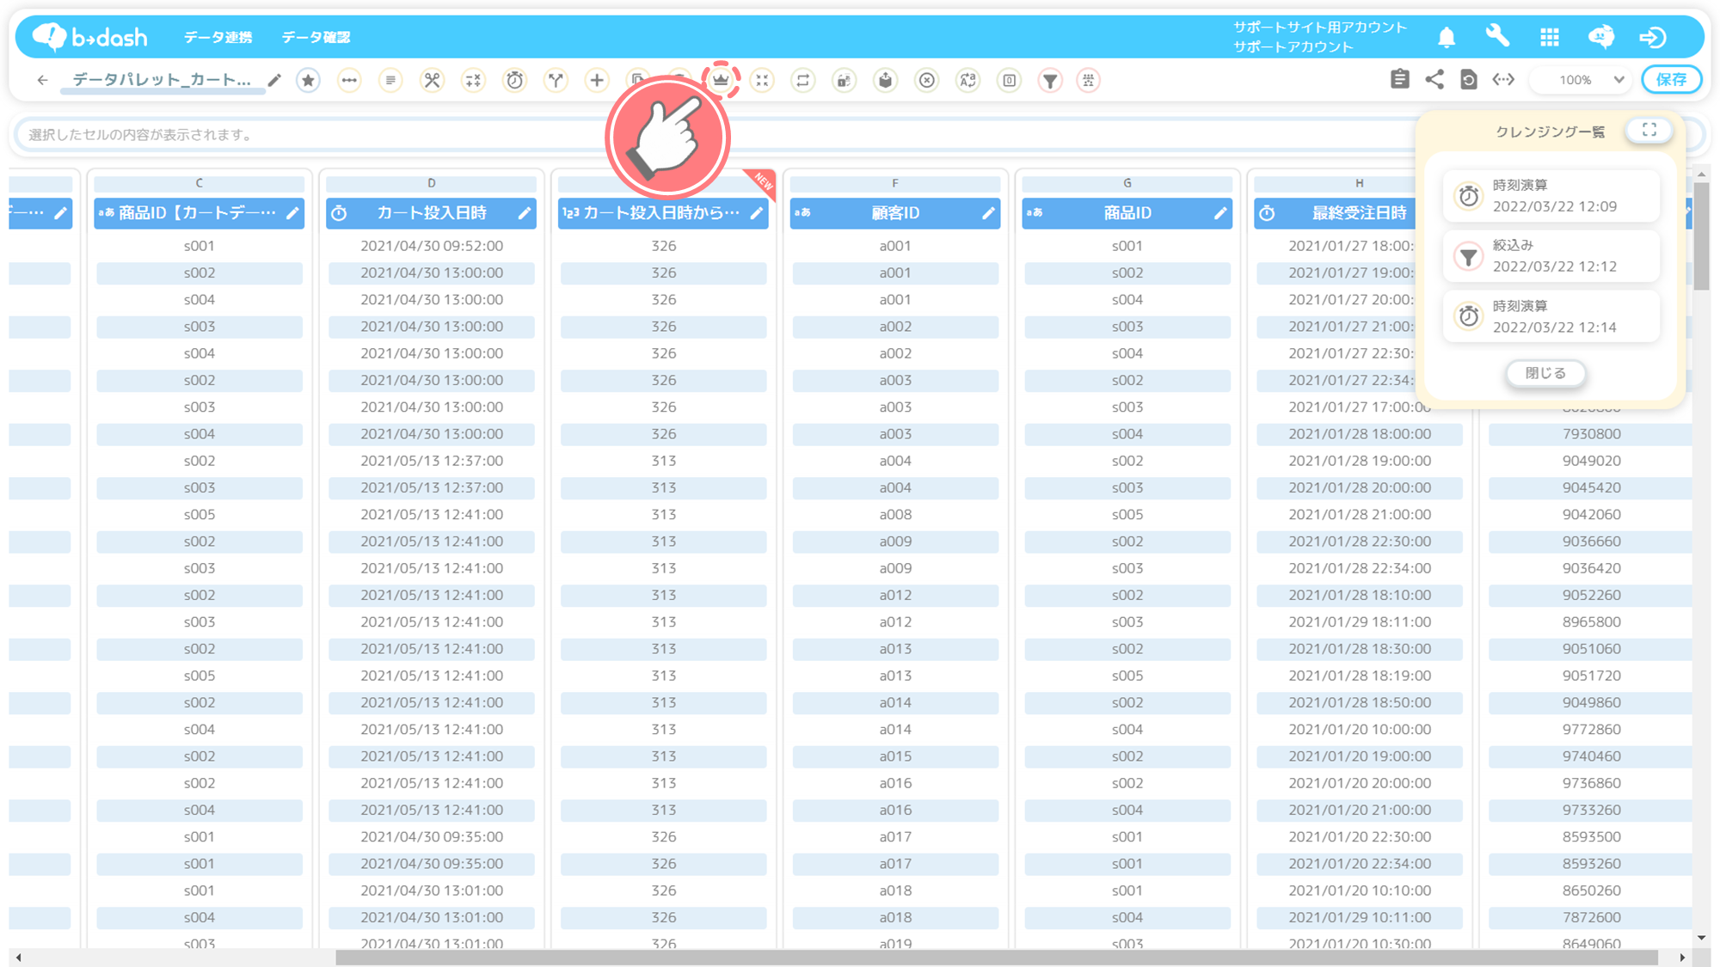Open the clipboard list icon

(1399, 79)
